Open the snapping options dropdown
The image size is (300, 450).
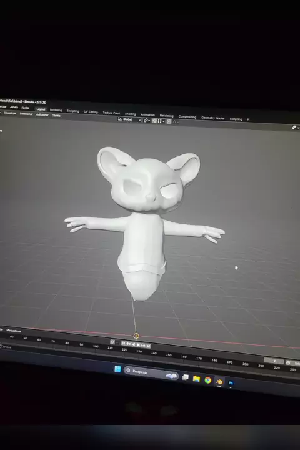click(161, 121)
